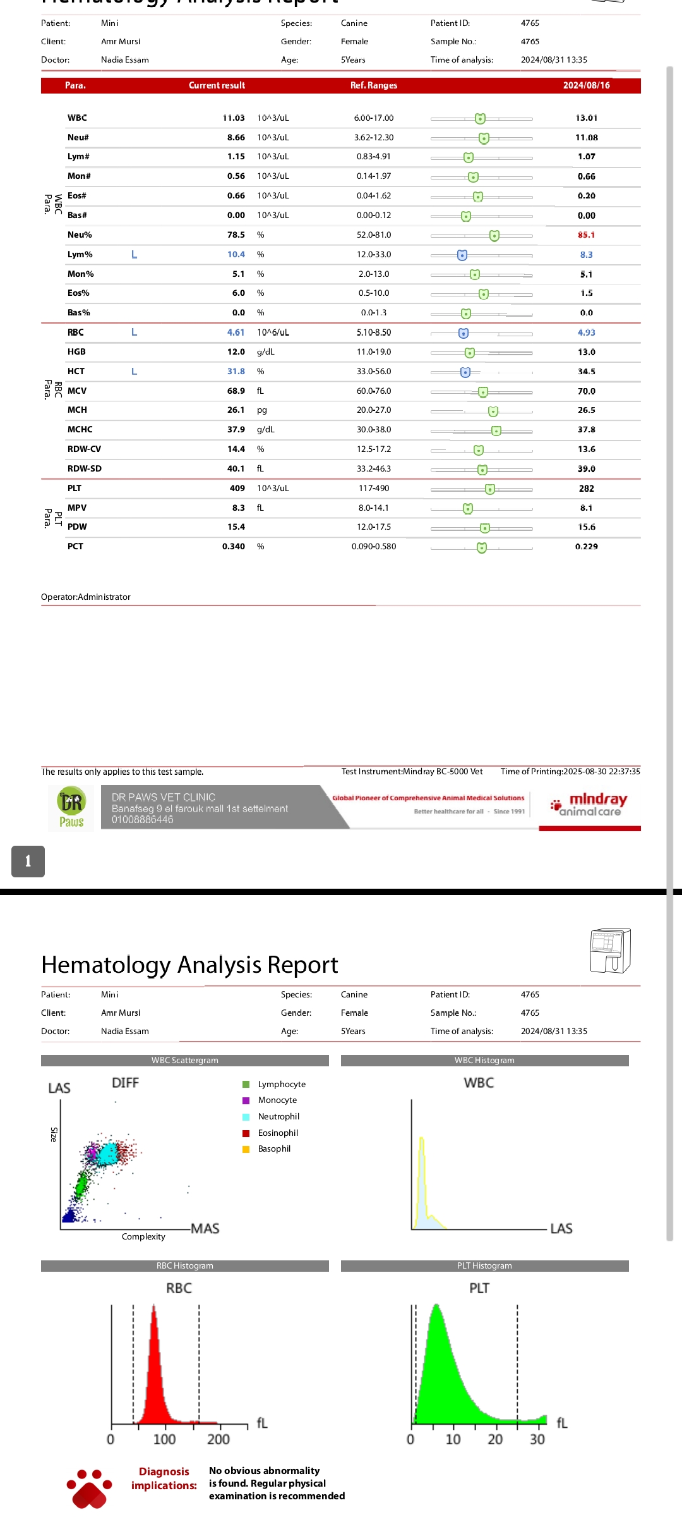
Task: Click the DR Paws clinic logo
Action: point(71,808)
